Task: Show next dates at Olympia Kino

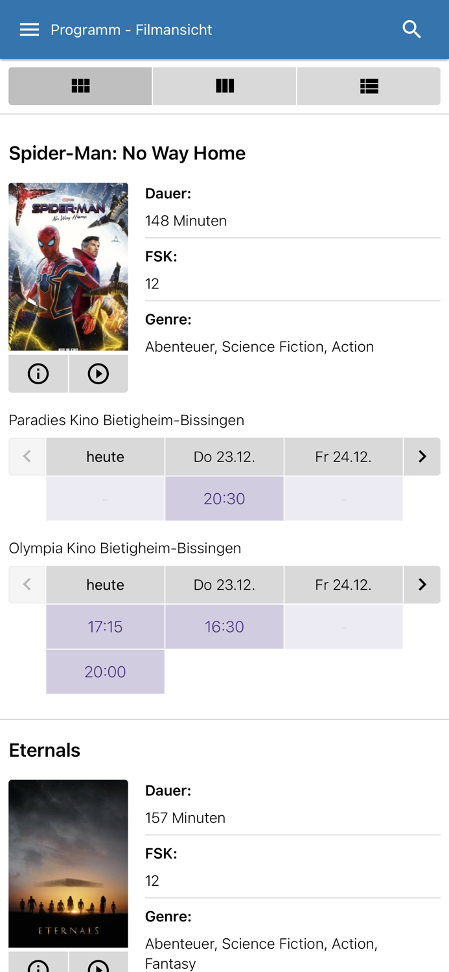Action: pos(422,584)
